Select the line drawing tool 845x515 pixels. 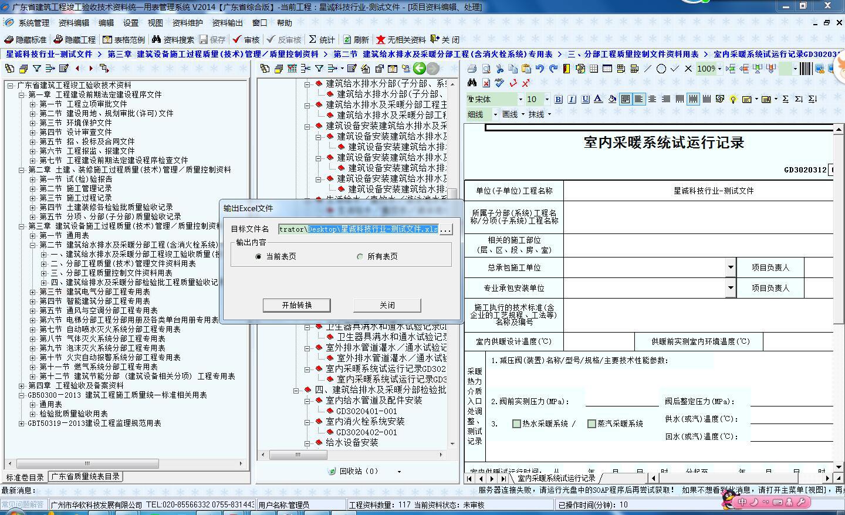tap(648, 69)
